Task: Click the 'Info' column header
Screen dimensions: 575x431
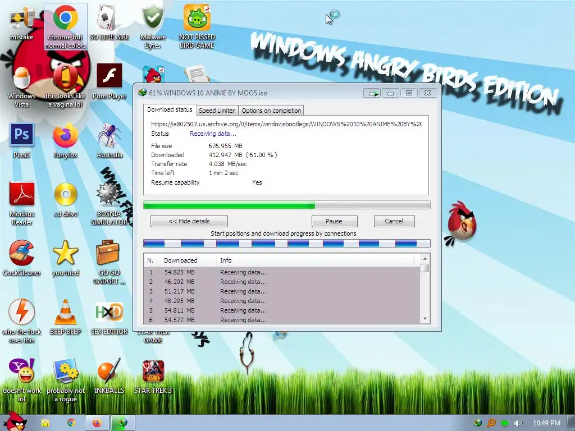Action: (316, 260)
